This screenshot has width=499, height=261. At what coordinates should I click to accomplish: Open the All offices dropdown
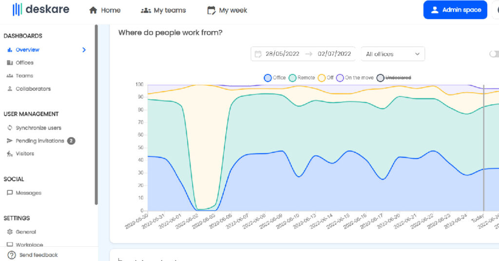pos(393,54)
